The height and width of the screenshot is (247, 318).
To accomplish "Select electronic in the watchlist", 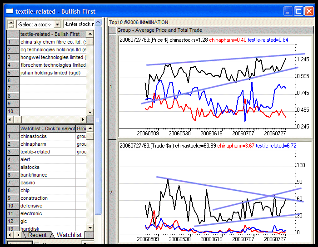I will [x=48, y=213].
